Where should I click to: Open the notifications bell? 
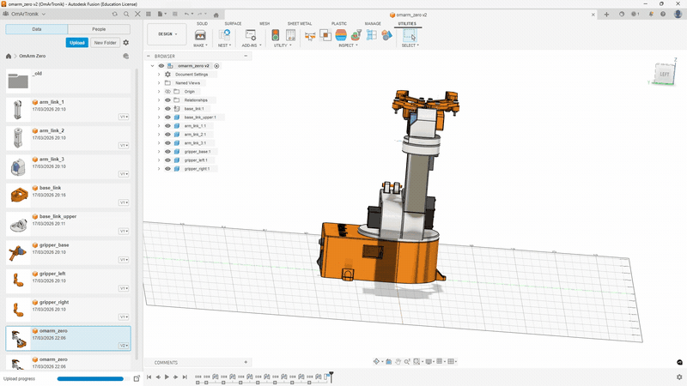tap(651, 14)
